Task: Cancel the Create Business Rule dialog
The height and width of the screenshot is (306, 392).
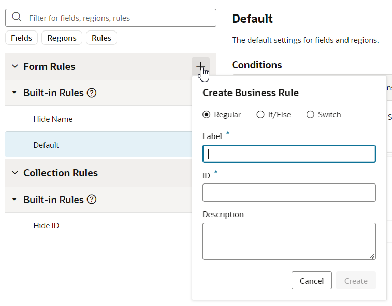Action: (311, 281)
